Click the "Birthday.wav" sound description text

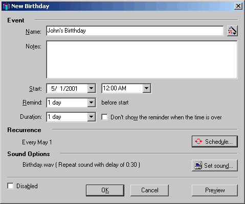tap(81, 165)
